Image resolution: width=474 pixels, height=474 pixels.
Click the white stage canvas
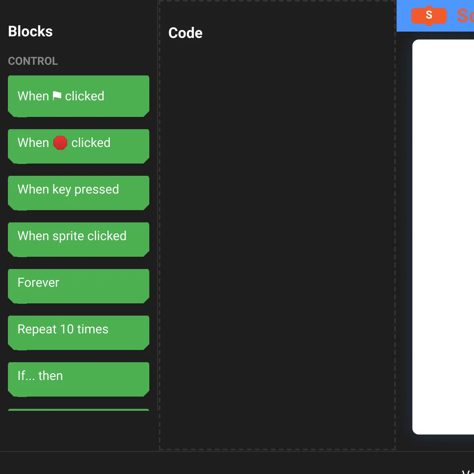coord(442,237)
